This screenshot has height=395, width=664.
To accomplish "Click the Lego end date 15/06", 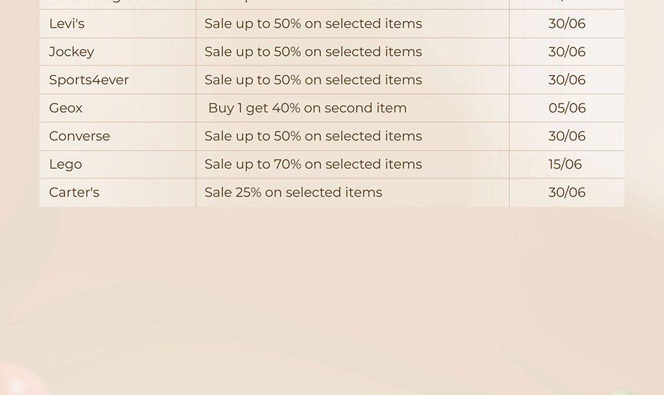I will (565, 164).
